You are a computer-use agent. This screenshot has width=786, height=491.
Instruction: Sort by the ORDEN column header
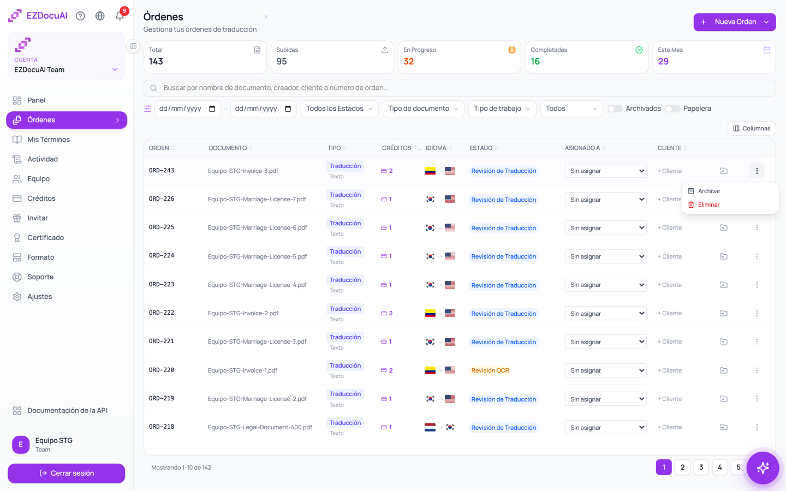tap(162, 148)
